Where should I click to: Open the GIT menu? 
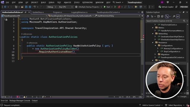point(27,2)
